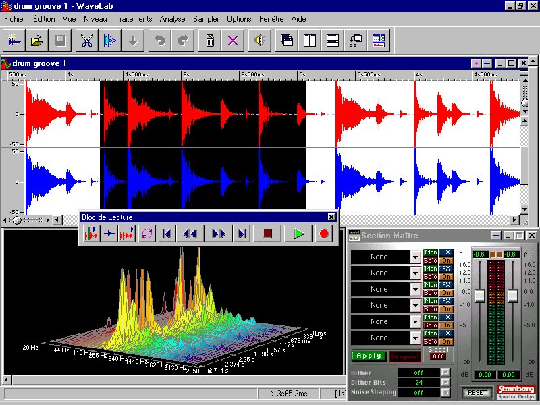Jump to the end of the wave
Image resolution: width=540 pixels, height=405 pixels.
(242, 234)
